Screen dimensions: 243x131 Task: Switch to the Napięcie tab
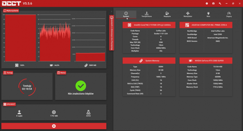[x=167, y=15]
